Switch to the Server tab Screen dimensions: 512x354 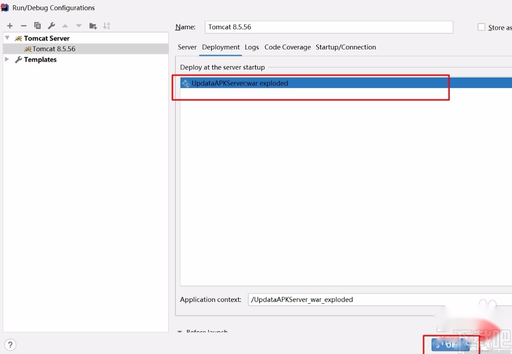click(187, 47)
